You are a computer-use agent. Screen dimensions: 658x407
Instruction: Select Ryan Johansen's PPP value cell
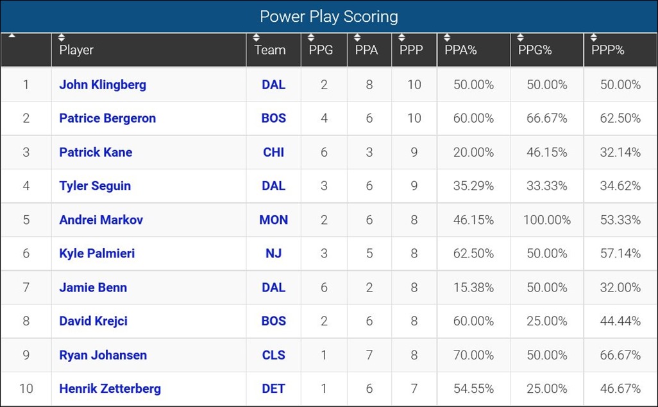(414, 354)
